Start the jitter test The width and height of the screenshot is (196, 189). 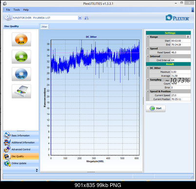[156, 108]
